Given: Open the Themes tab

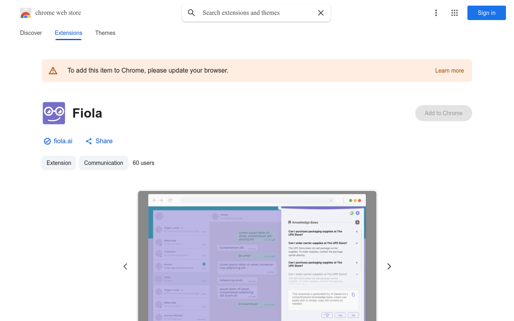Looking at the screenshot, I should (105, 33).
